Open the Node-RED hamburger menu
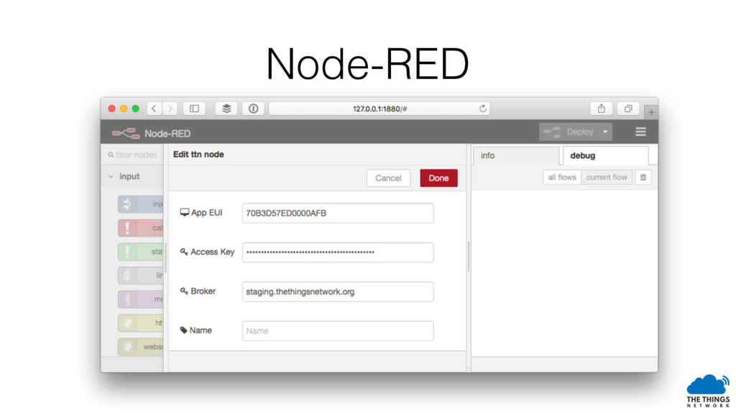Image resolution: width=736 pixels, height=414 pixels. (x=640, y=132)
